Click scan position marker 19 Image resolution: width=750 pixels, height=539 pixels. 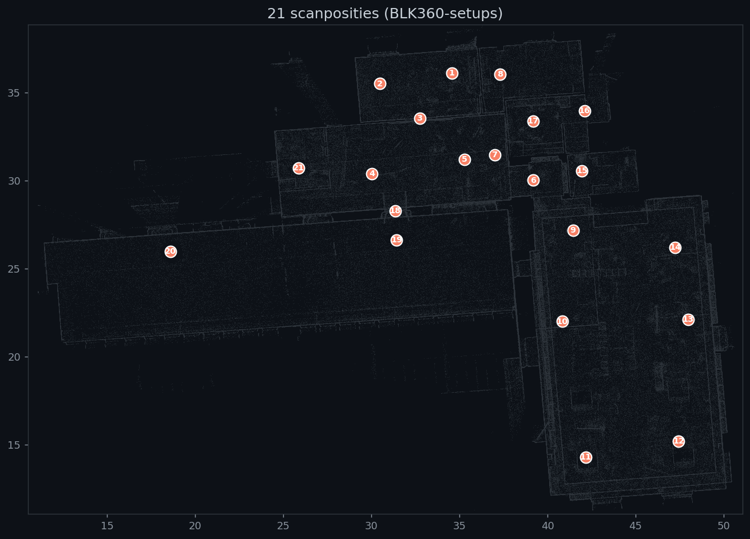coord(396,240)
